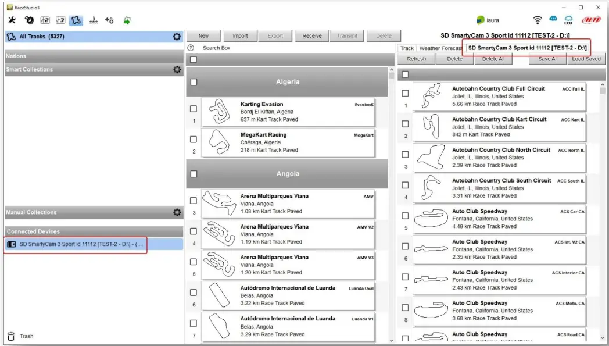This screenshot has width=609, height=346.
Task: Select Autobahn Country Club Kart Circuit thumbnail
Action: coord(431,127)
